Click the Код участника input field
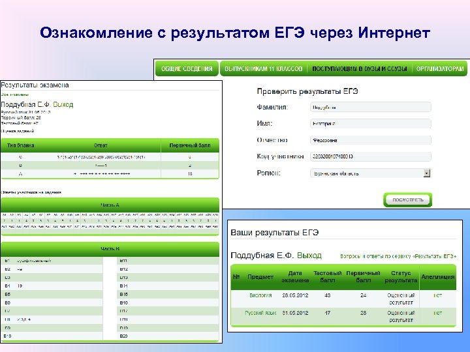Viewport: 470px width, 352px height. (371, 156)
